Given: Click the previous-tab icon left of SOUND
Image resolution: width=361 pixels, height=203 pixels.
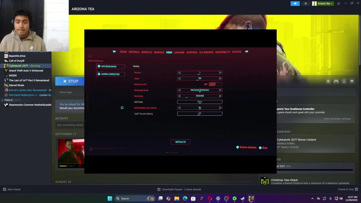Looking at the screenshot, I should [114, 52].
